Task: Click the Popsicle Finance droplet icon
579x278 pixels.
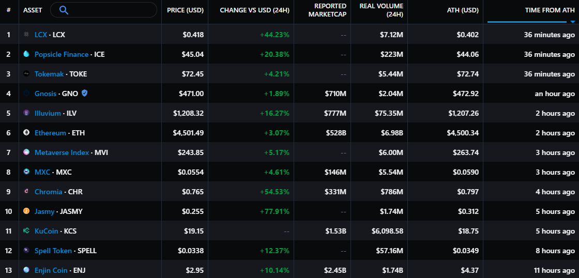Action: 26,54
